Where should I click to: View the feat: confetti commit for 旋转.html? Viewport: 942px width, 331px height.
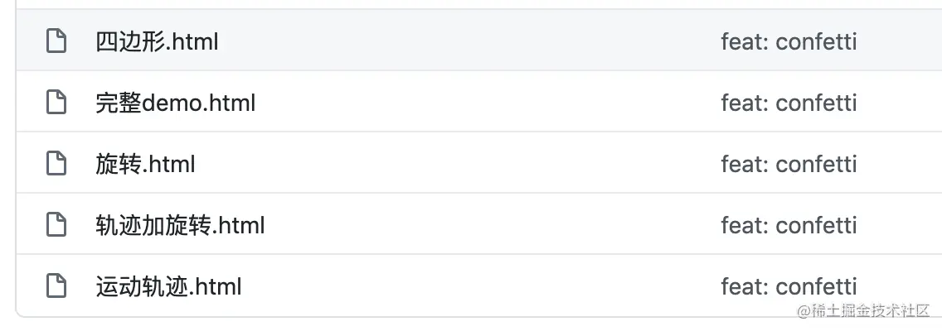point(789,165)
